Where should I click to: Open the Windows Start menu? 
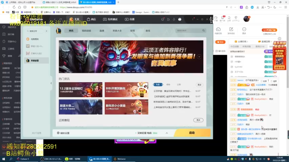pyautogui.click(x=4, y=159)
